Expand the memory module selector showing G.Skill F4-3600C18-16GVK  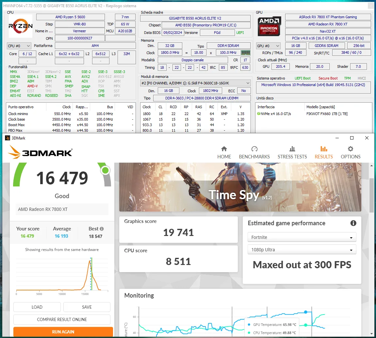195,83
